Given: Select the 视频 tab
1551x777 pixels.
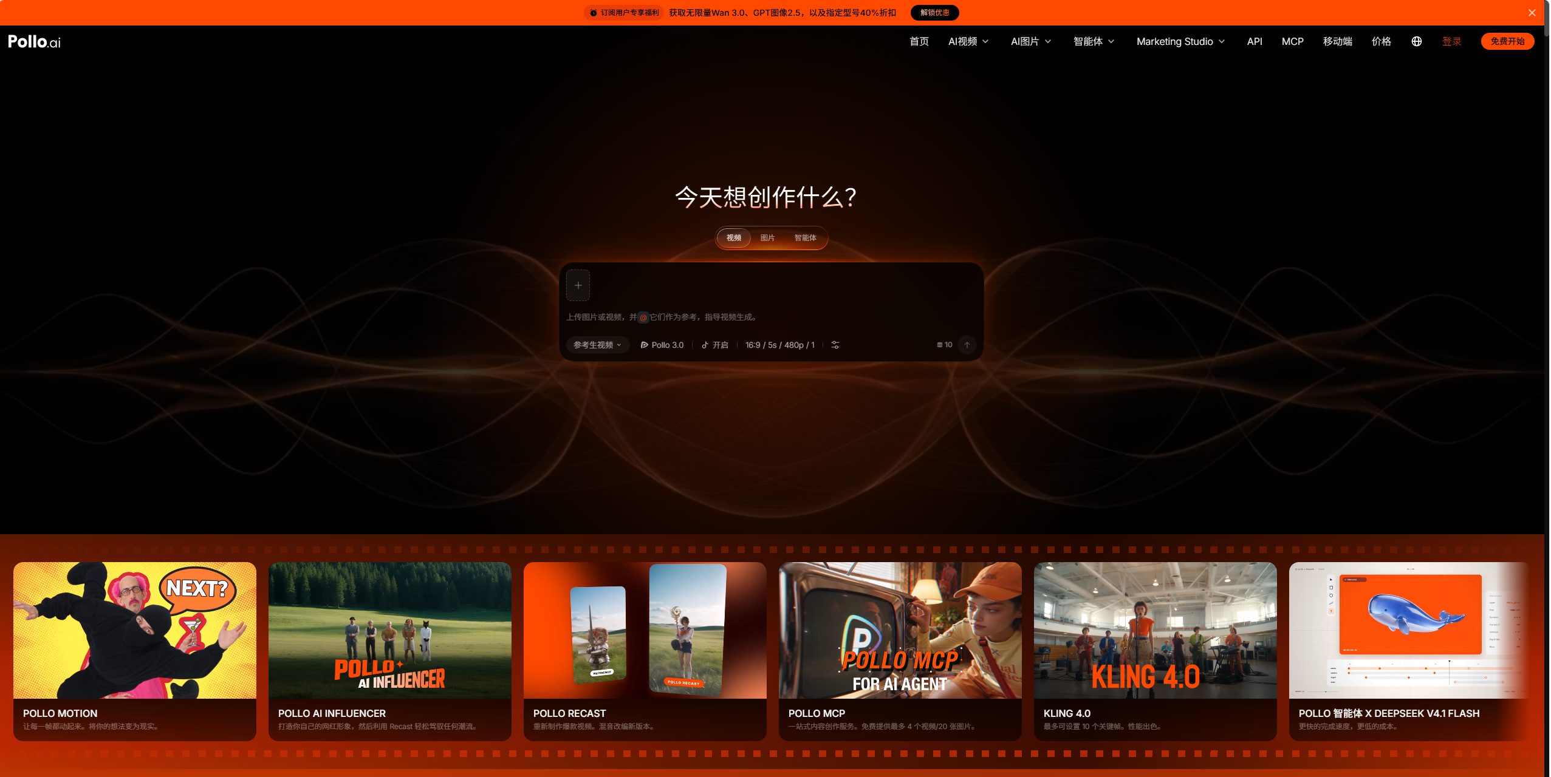Looking at the screenshot, I should click(x=734, y=238).
